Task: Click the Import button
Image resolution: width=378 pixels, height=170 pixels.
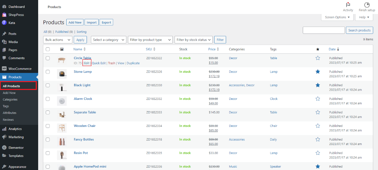Action: 92,22
